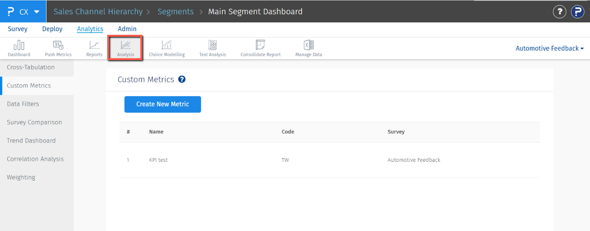Viewport: 590px width, 231px height.
Task: Open the Text Analysis icon
Action: point(212,48)
